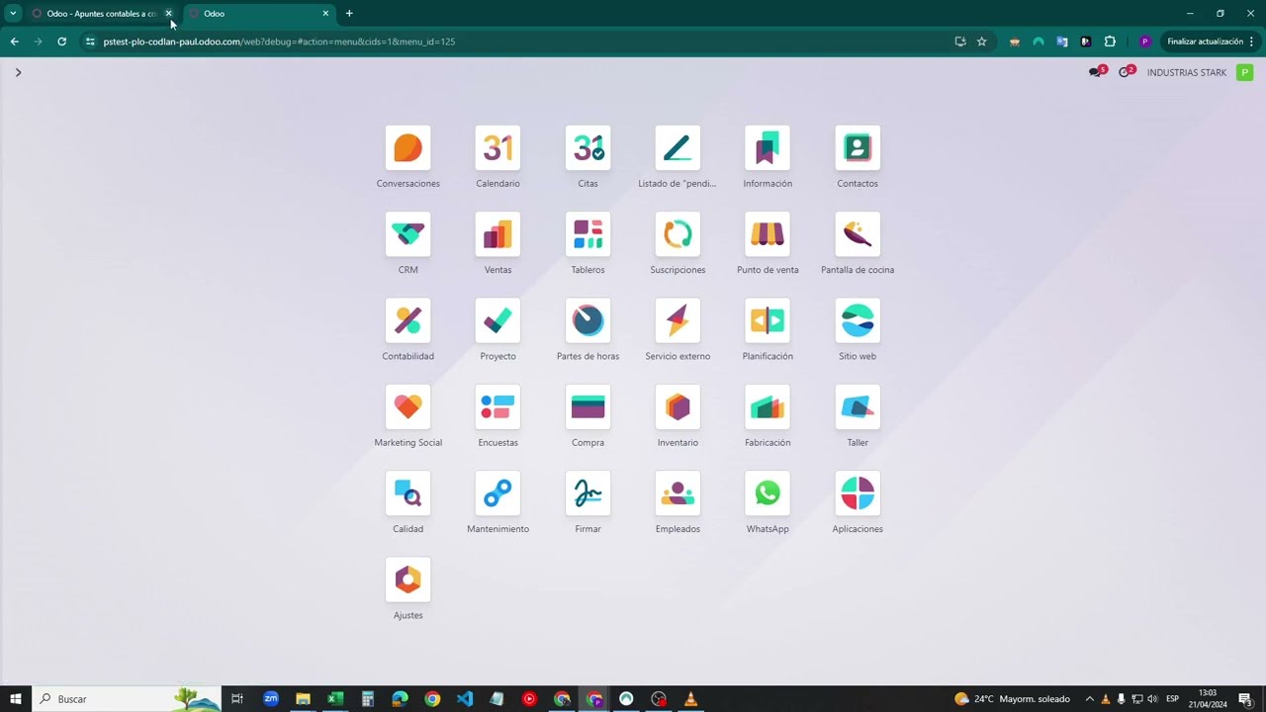The image size is (1266, 712).
Task: Open the Planificación app
Action: pos(768,320)
